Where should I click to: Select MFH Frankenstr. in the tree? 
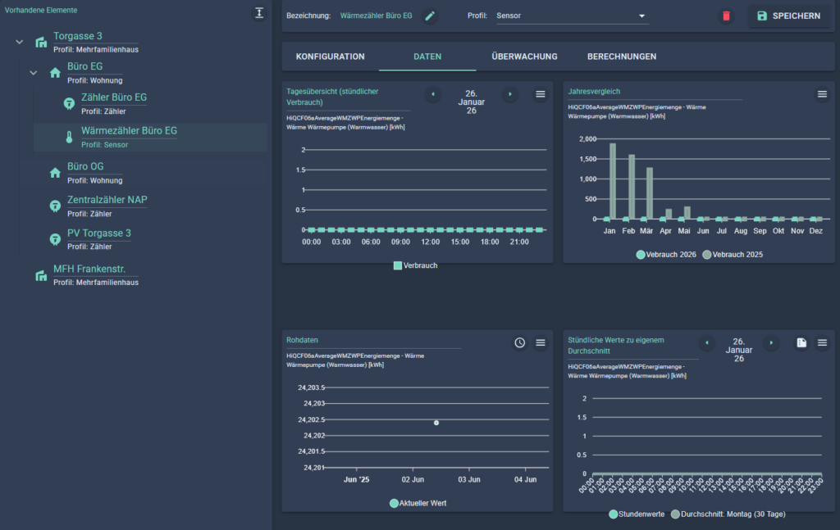click(94, 269)
